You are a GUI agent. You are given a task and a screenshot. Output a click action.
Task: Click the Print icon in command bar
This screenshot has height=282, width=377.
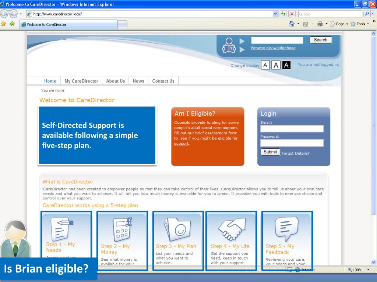click(320, 24)
